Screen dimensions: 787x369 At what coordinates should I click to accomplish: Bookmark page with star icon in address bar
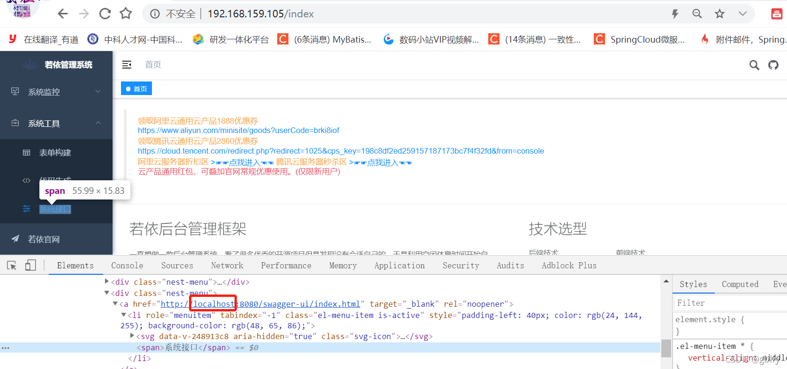point(719,14)
